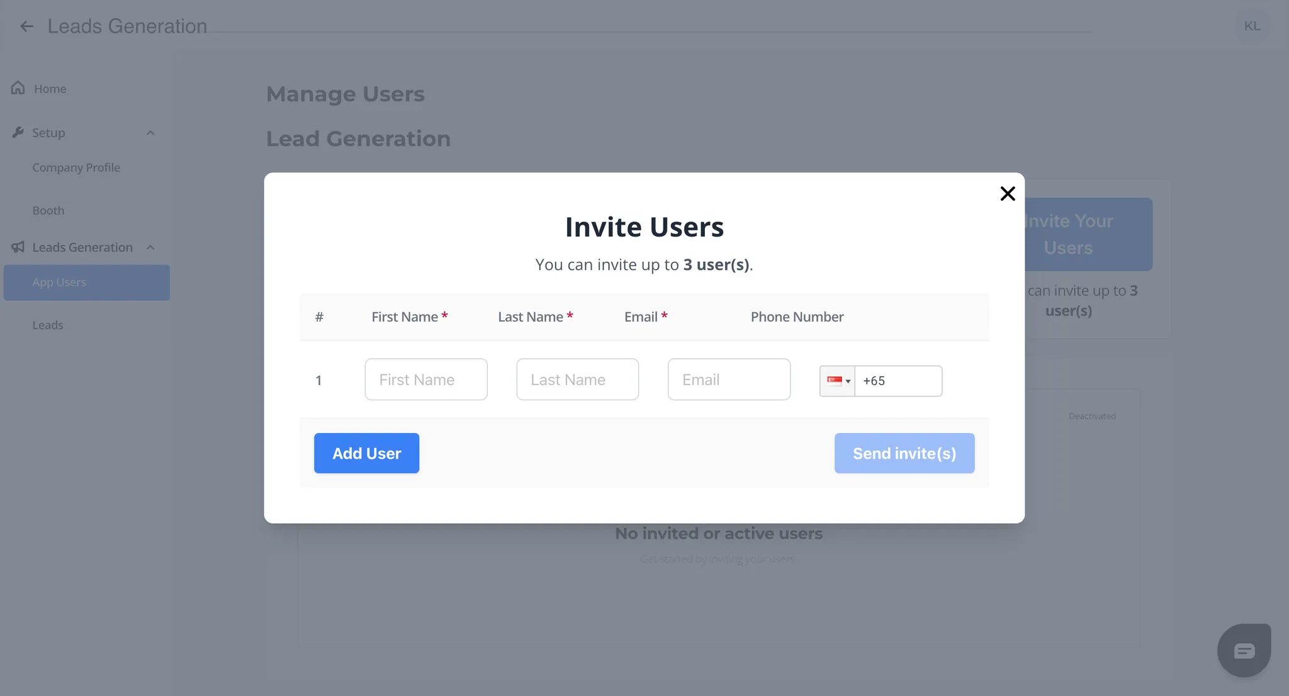Collapse the Setup section chevron
Image resolution: width=1289 pixels, height=696 pixels.
point(150,133)
